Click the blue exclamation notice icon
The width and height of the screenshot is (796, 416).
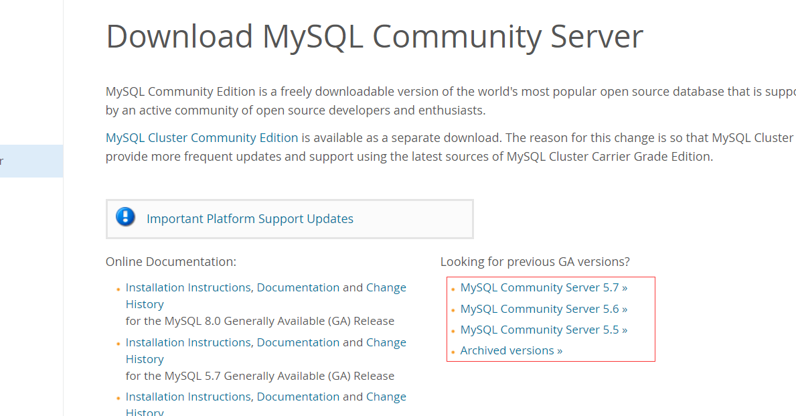(x=125, y=217)
